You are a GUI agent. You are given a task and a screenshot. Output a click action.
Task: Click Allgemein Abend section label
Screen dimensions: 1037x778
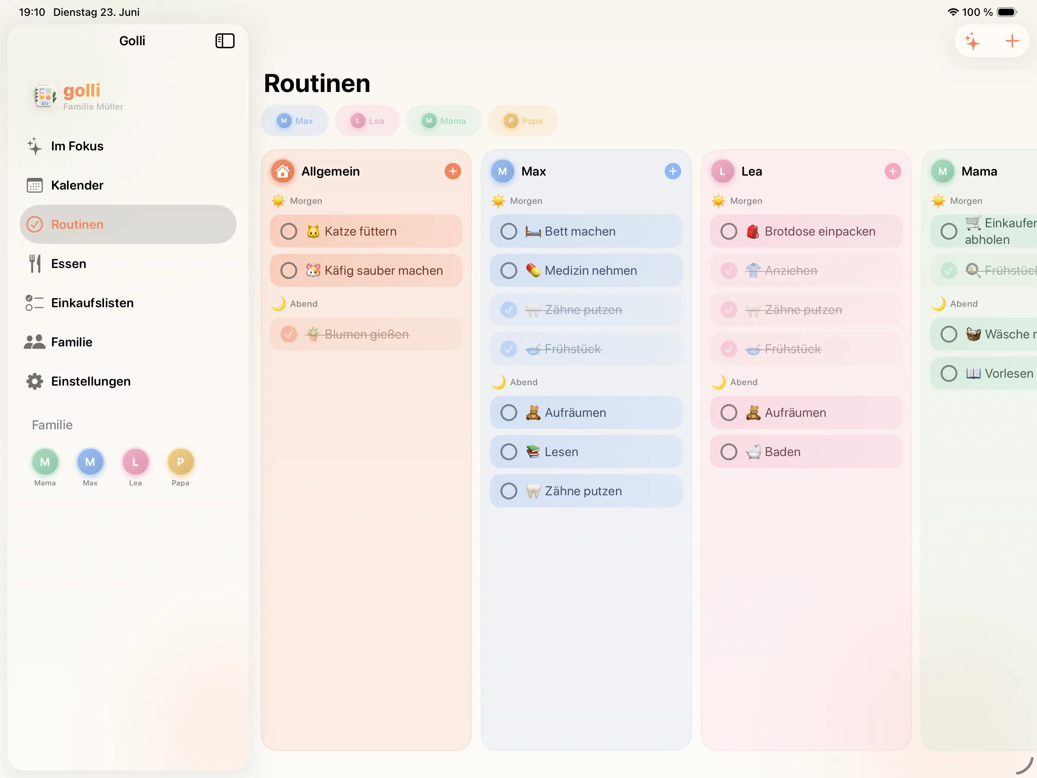303,304
